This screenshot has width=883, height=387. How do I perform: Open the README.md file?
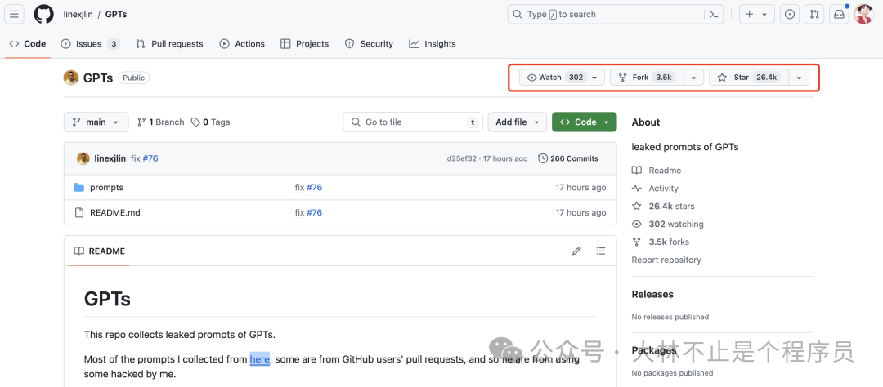[x=115, y=212]
